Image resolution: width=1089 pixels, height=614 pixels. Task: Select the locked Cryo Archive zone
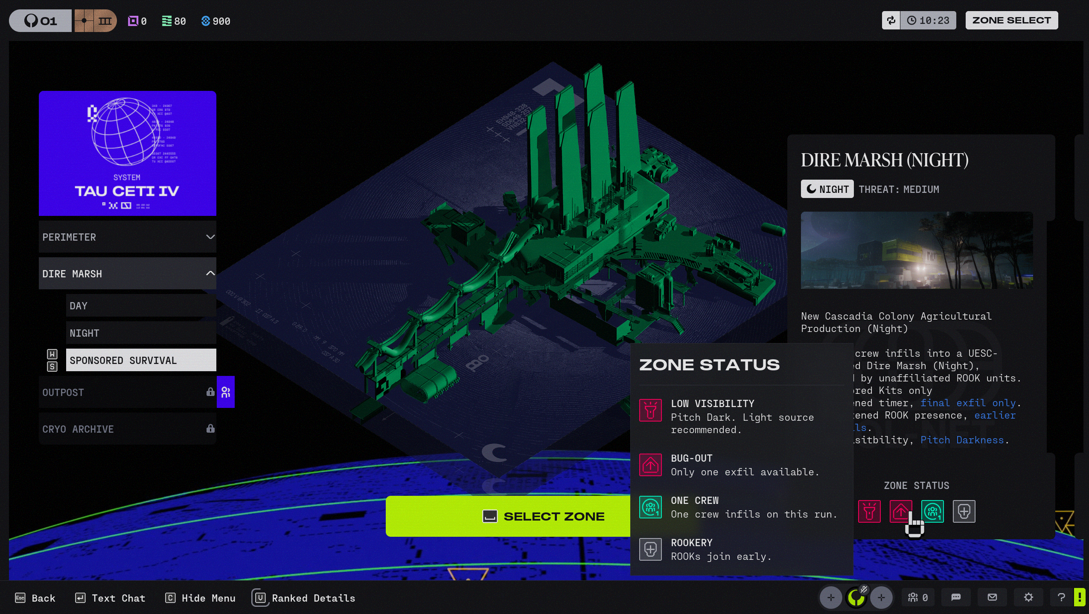click(128, 429)
